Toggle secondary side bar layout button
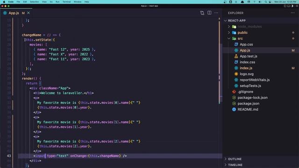The width and height of the screenshot is (299, 168). [292, 6]
